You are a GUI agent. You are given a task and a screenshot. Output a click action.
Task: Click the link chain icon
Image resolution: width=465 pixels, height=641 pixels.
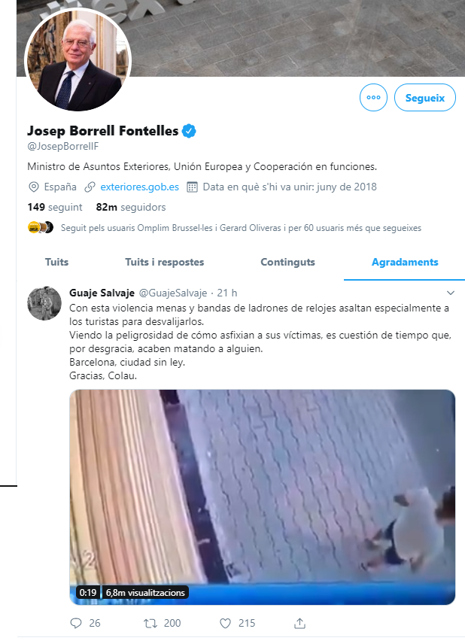point(90,187)
